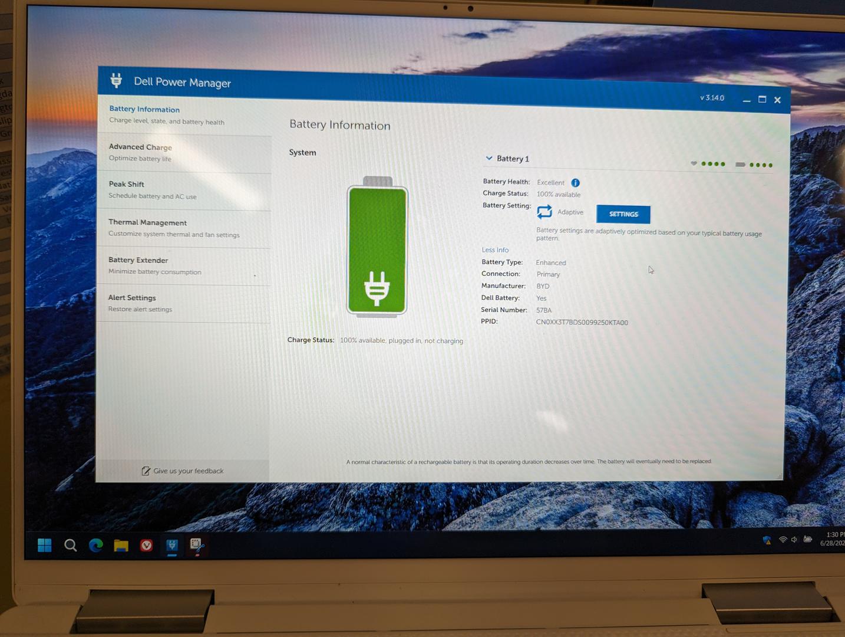Click the v3.14.0 version label

click(712, 98)
